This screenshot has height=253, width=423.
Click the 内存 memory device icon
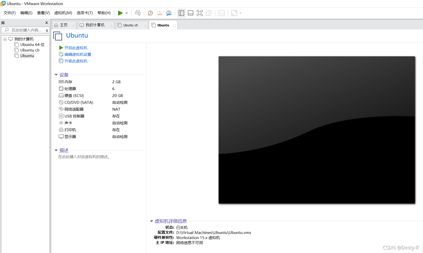coord(61,82)
